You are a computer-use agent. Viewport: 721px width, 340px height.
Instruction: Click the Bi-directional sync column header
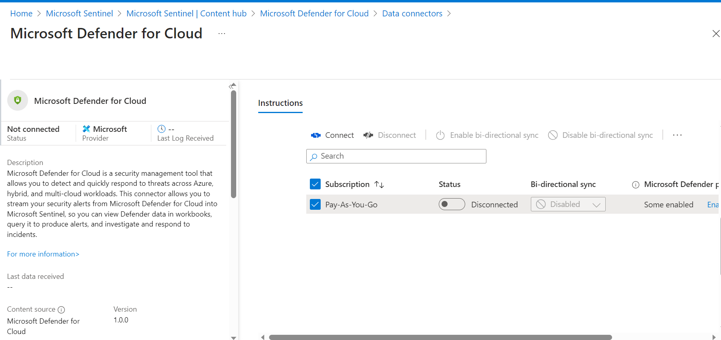pyautogui.click(x=563, y=184)
